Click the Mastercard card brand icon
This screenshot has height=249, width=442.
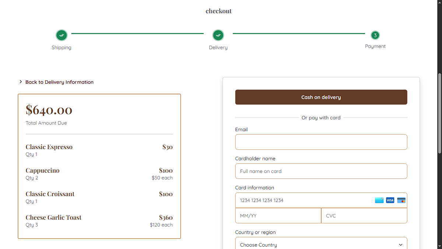coord(401,200)
